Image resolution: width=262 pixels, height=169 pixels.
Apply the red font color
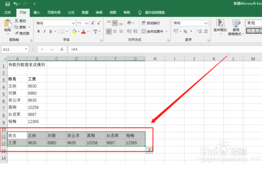(x=84, y=31)
